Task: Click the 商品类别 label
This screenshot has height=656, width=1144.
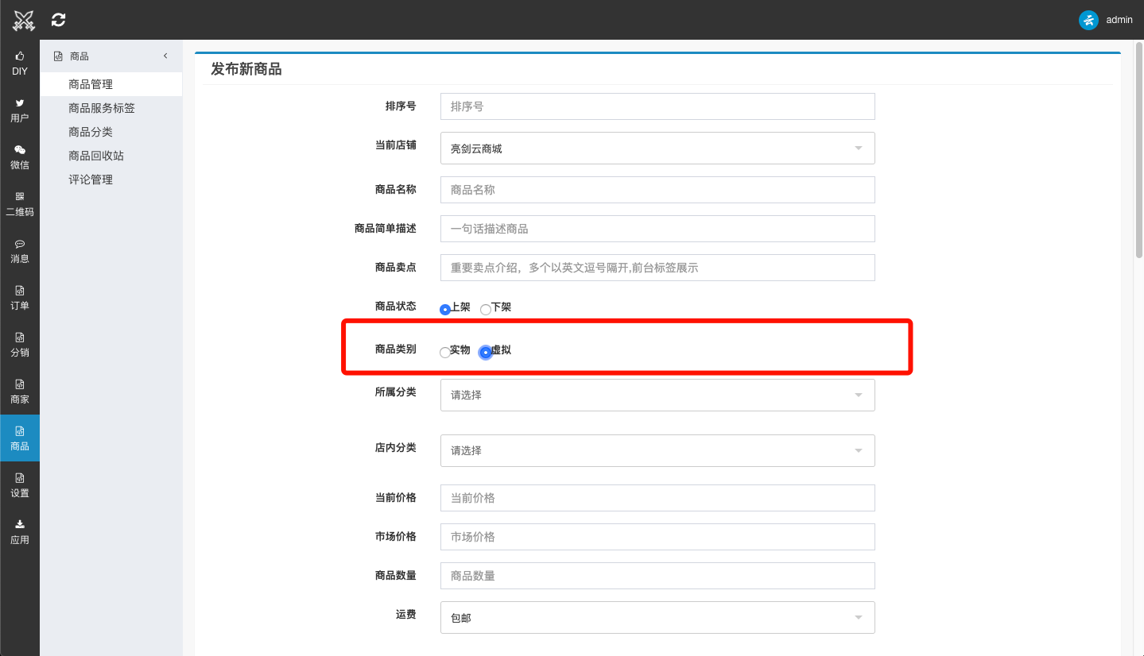Action: point(395,349)
